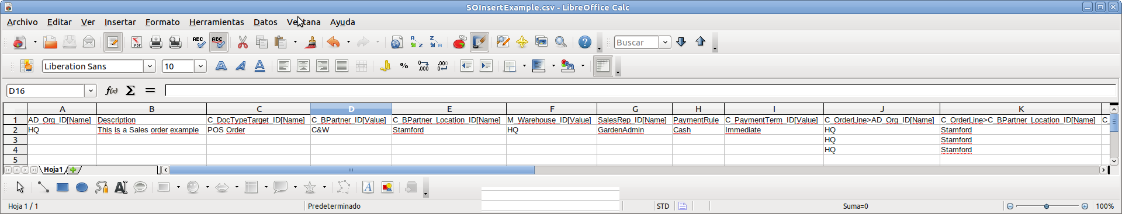This screenshot has width=1122, height=214.
Task: Open the Name Box dropdown arrow
Action: click(91, 90)
